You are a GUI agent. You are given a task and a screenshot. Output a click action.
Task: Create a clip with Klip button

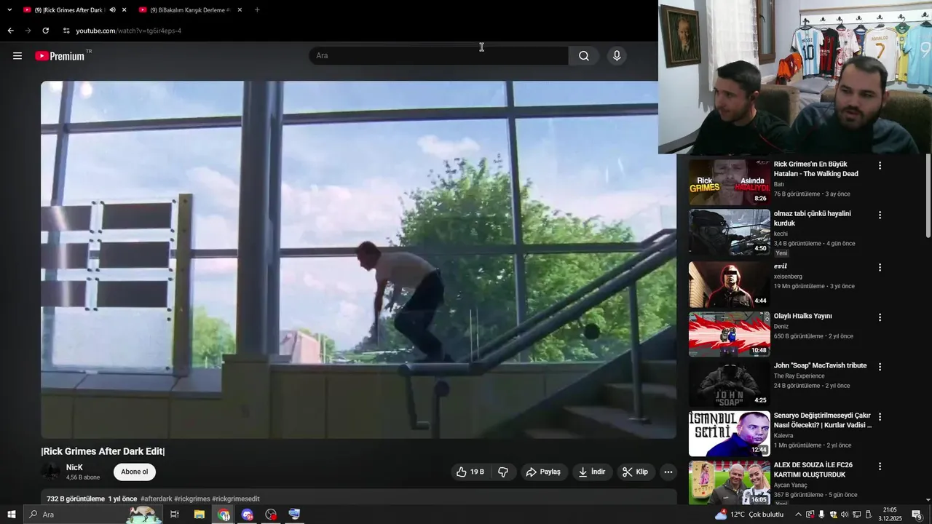tap(635, 472)
